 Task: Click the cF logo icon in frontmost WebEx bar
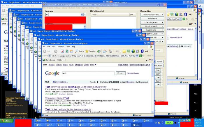148,60
